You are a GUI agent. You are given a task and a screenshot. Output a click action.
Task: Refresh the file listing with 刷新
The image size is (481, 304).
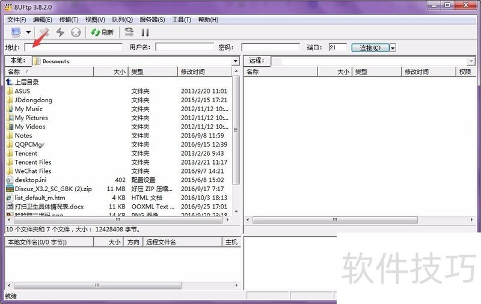tap(102, 32)
